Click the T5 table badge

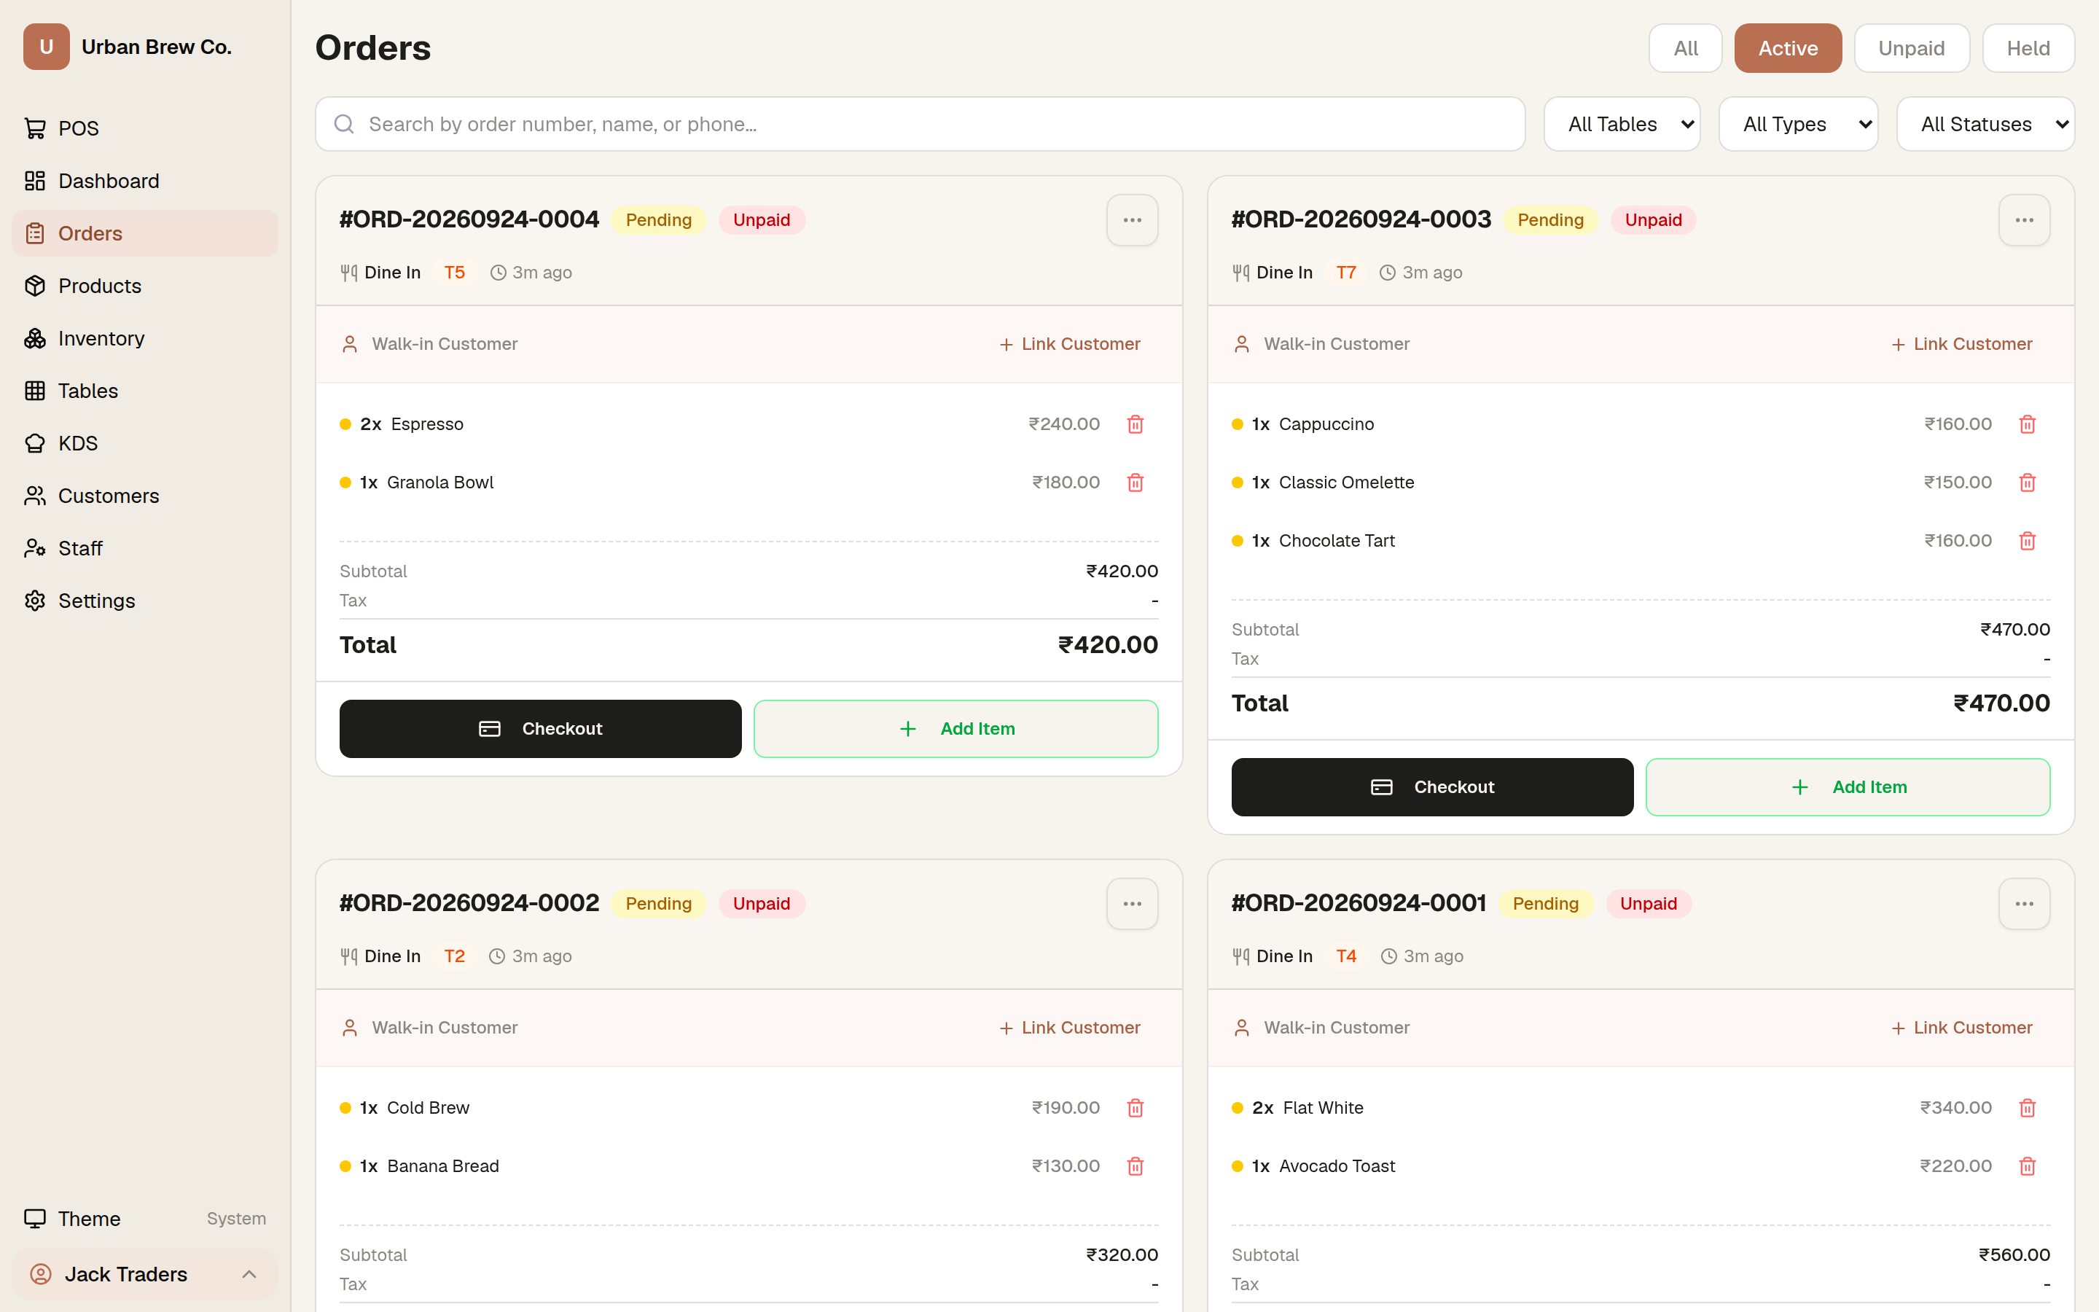click(x=455, y=273)
